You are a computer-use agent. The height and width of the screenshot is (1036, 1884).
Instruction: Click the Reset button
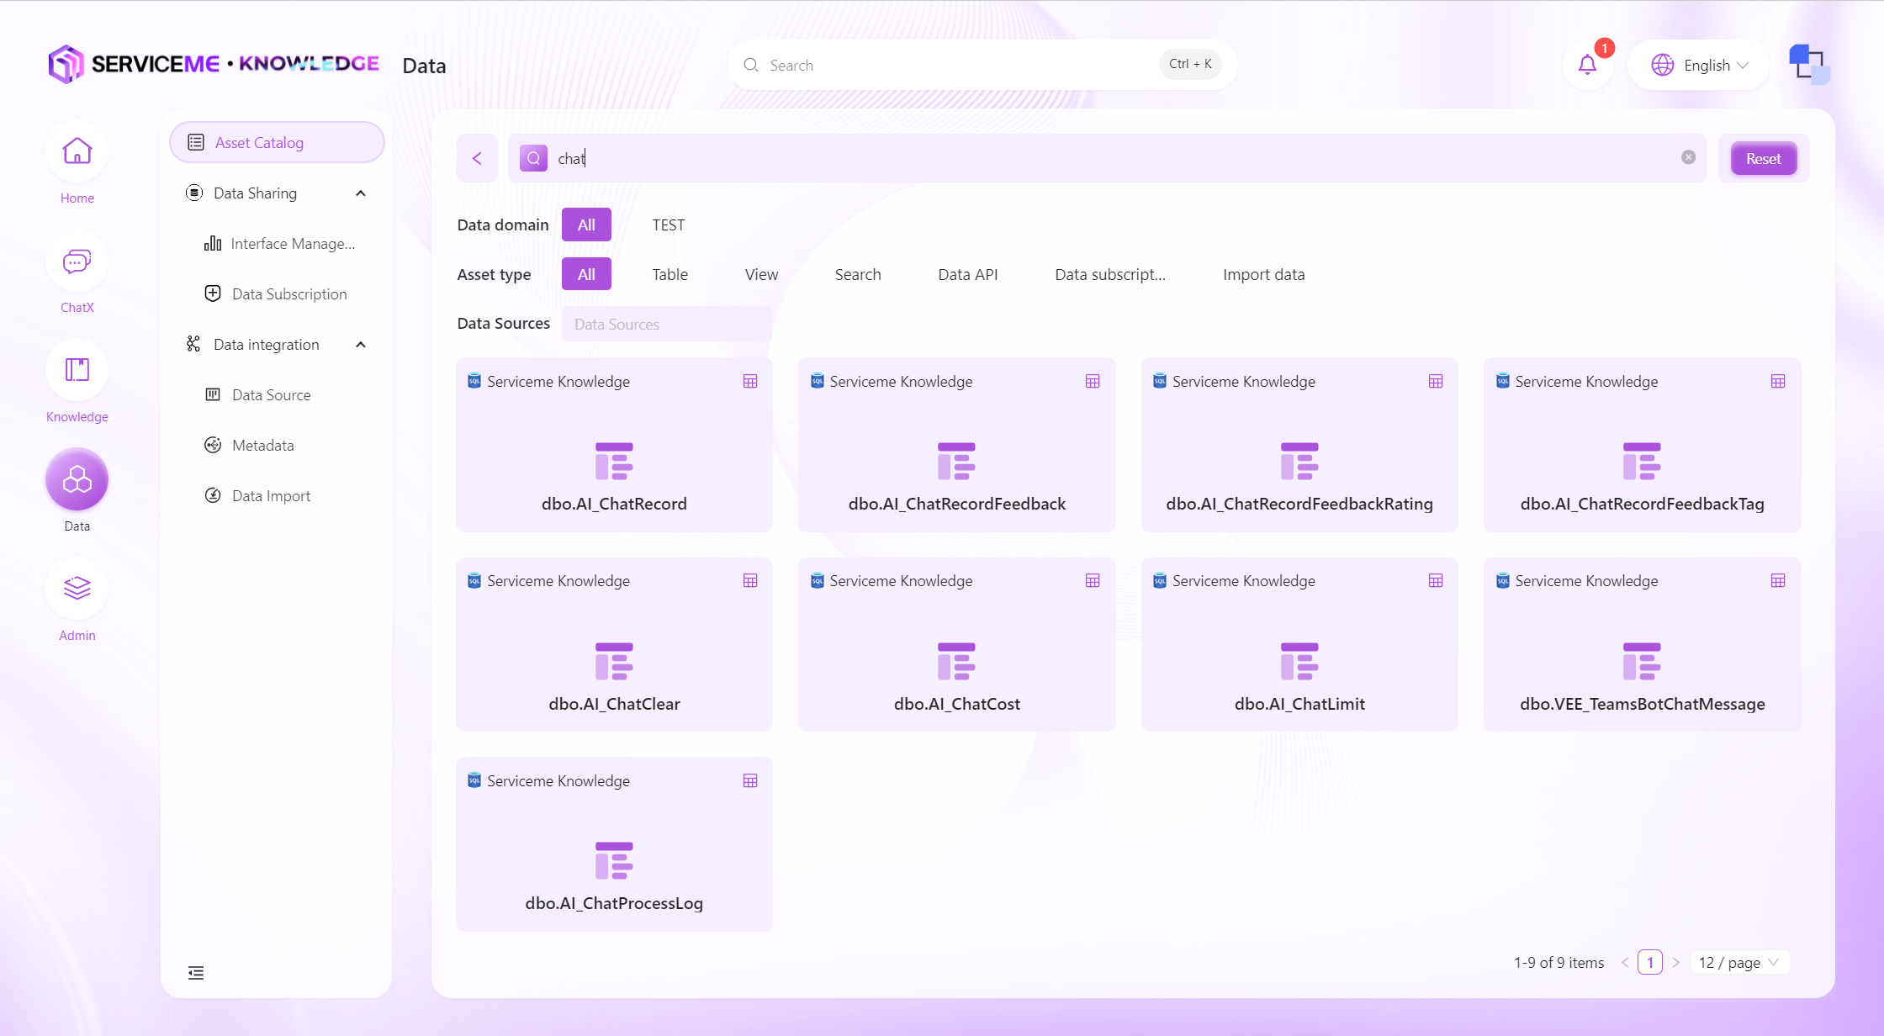point(1763,158)
